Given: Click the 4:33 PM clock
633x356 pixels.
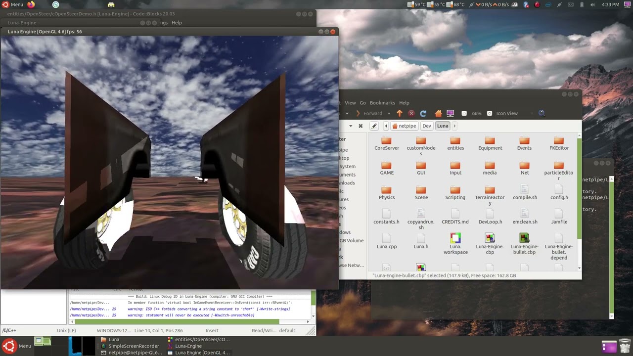Looking at the screenshot, I should (x=610, y=4).
